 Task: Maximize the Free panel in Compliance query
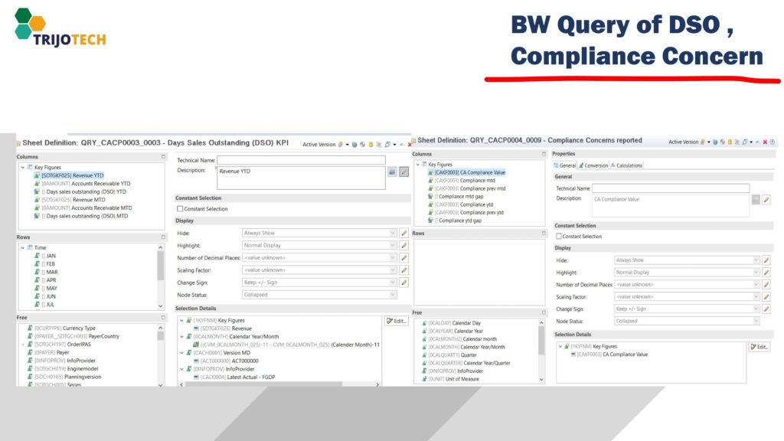click(544, 312)
